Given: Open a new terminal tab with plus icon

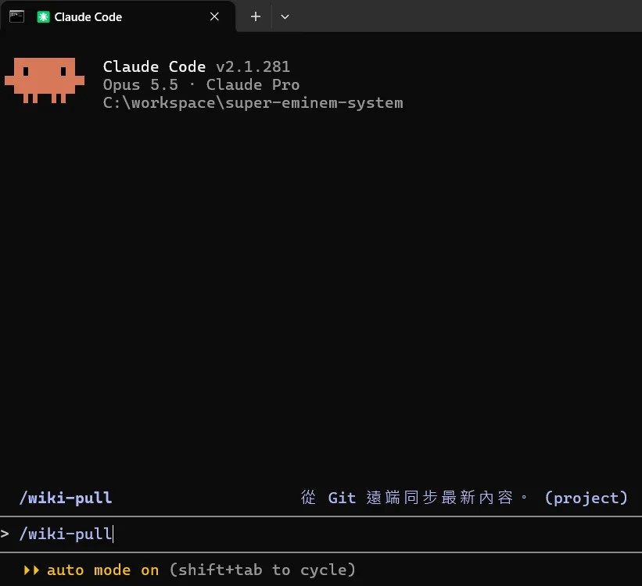Looking at the screenshot, I should [256, 16].
